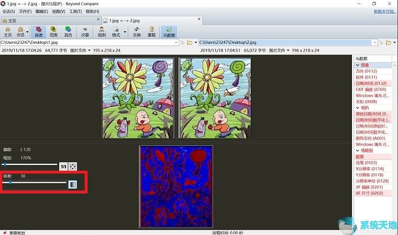Close the 1.jpg <--> 2.jpg tab
The width and height of the screenshot is (398, 235).
point(199,19)
